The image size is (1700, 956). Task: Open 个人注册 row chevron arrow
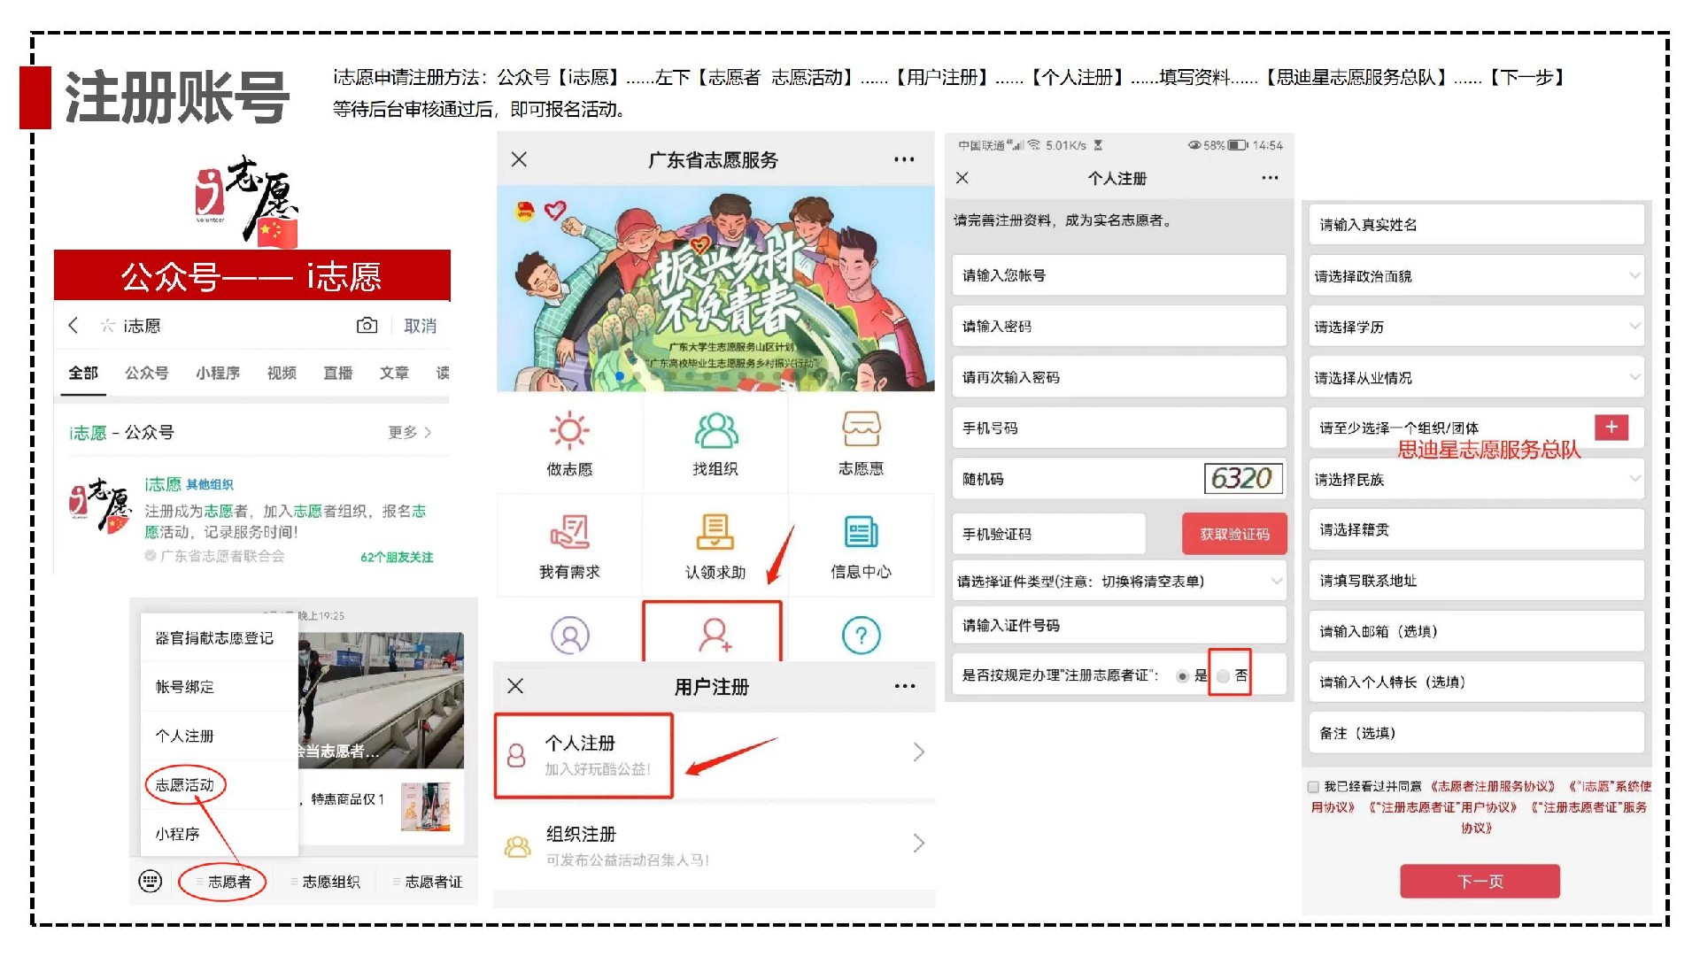pyautogui.click(x=919, y=752)
